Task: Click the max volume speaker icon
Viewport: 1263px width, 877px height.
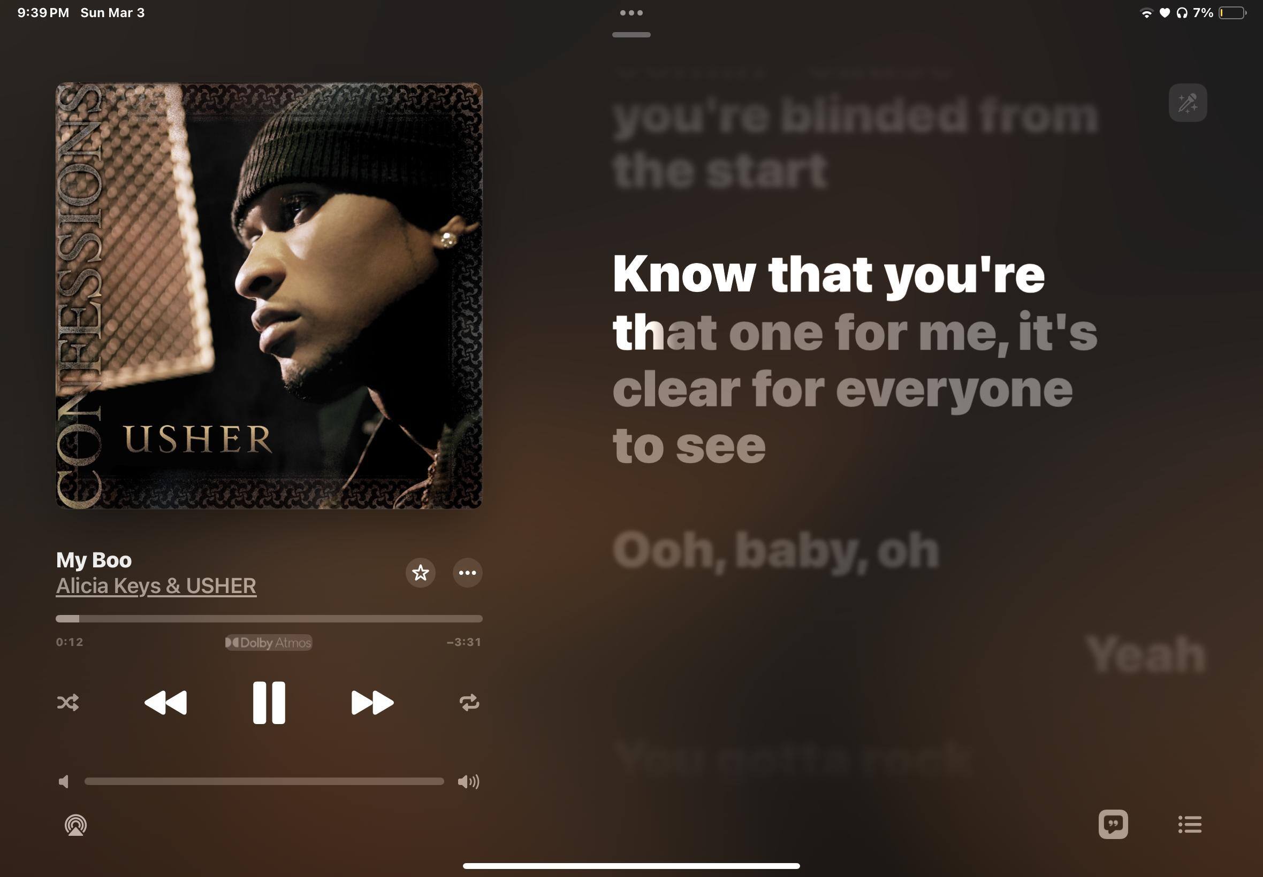Action: (x=468, y=781)
